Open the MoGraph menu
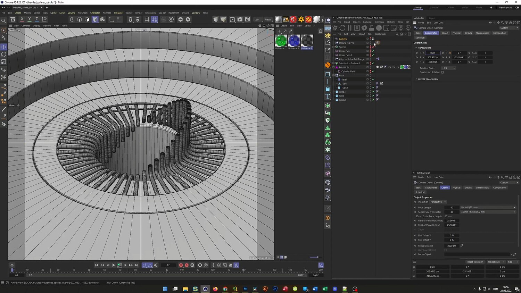 (83, 13)
